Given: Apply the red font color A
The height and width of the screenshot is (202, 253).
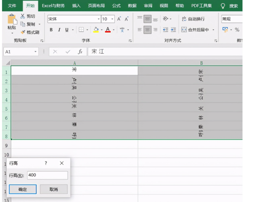Looking at the screenshot, I should coord(108,30).
